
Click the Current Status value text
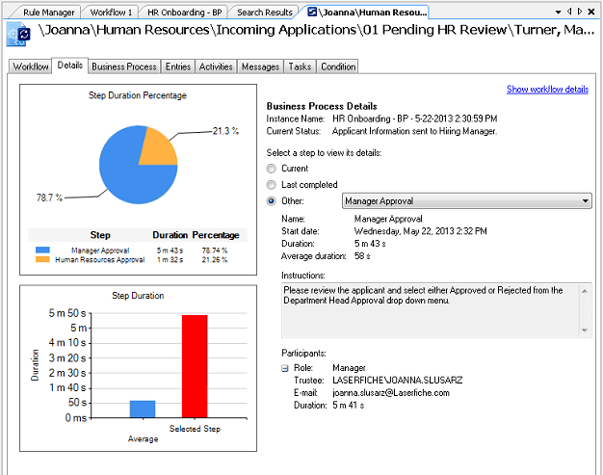414,131
